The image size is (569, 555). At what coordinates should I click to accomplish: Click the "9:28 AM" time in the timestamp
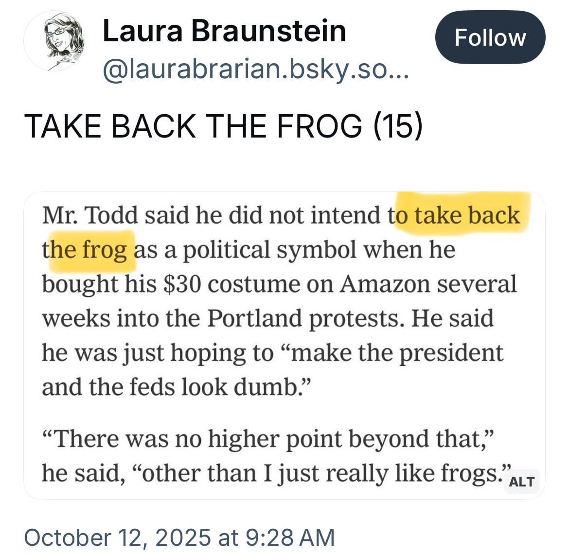(x=291, y=538)
